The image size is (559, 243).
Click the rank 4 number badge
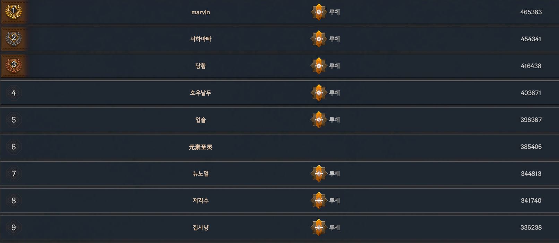coord(14,93)
